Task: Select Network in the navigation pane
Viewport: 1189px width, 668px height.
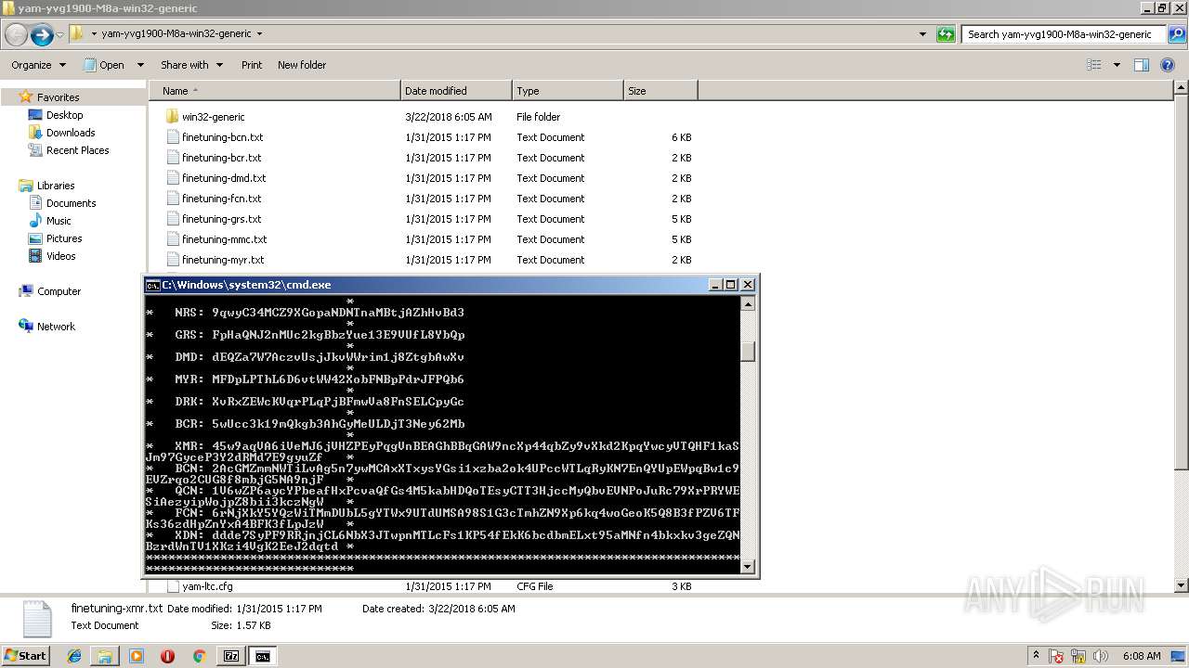Action: [x=56, y=327]
